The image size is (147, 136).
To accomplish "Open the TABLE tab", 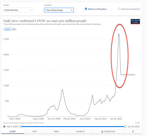I will pyautogui.click(x=56, y=132).
